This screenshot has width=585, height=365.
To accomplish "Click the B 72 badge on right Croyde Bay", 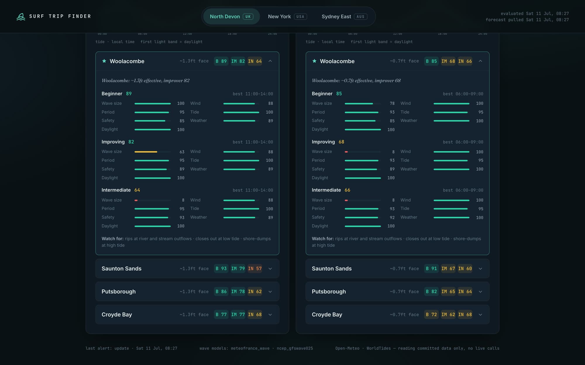I will coord(431,314).
